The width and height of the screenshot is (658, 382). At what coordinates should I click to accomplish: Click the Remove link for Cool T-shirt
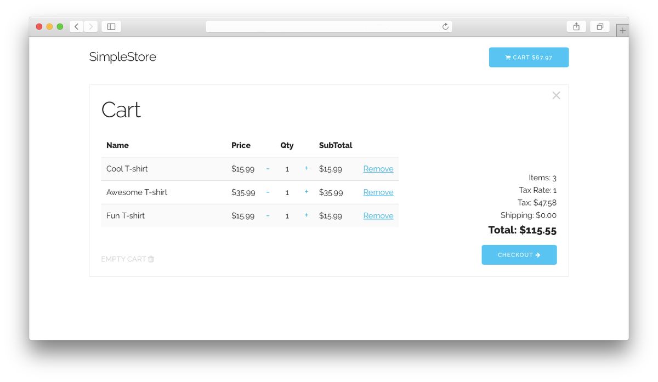[x=378, y=169]
